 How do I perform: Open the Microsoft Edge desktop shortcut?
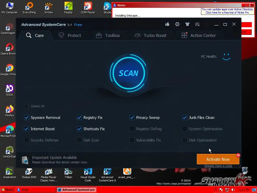coord(8,132)
